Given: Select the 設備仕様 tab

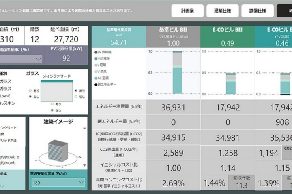Looking at the screenshot, I should 258,11.
